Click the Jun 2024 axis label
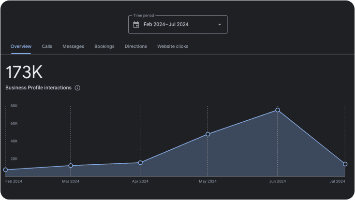355x200 pixels. [x=278, y=181]
